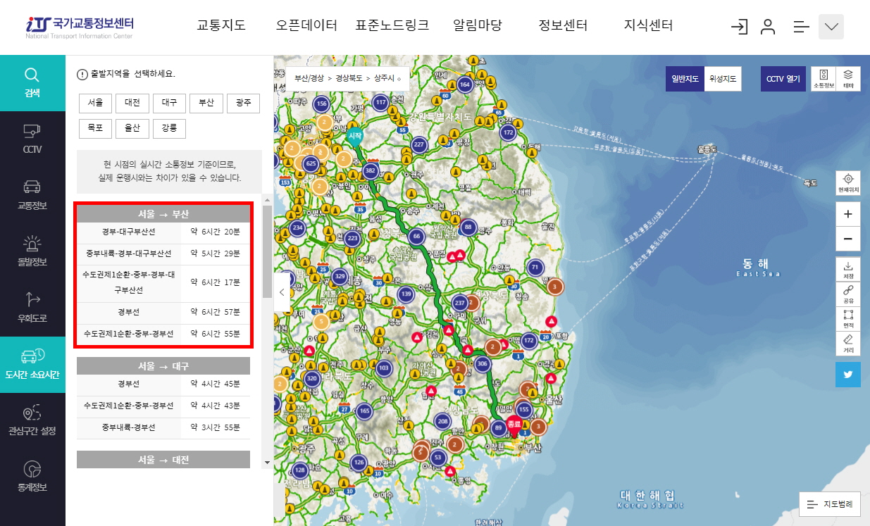Viewport: 870px width, 526px height.
Task: Click the 382 cluster marker on map
Action: coord(371,170)
